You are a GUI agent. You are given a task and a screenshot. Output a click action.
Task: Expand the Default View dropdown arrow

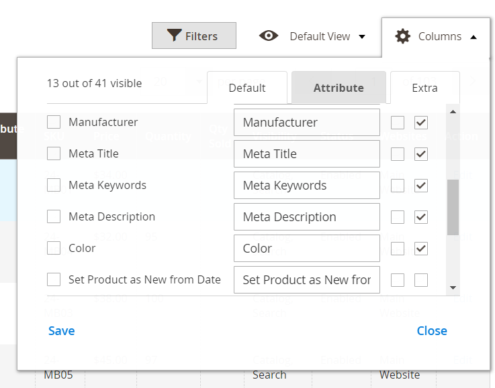(363, 37)
